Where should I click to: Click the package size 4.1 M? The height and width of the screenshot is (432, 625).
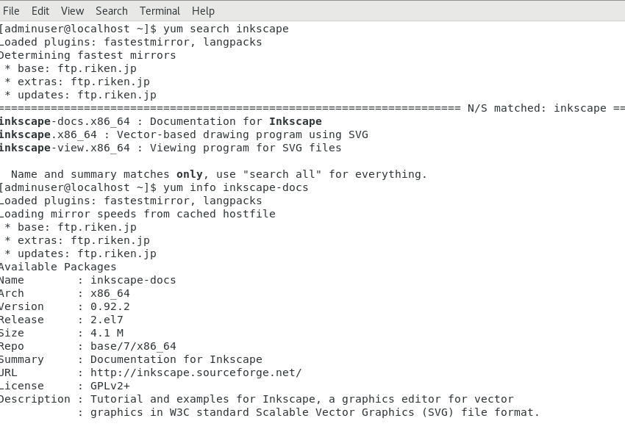coord(107,333)
